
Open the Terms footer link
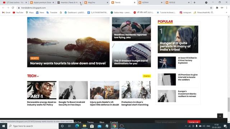point(90,122)
